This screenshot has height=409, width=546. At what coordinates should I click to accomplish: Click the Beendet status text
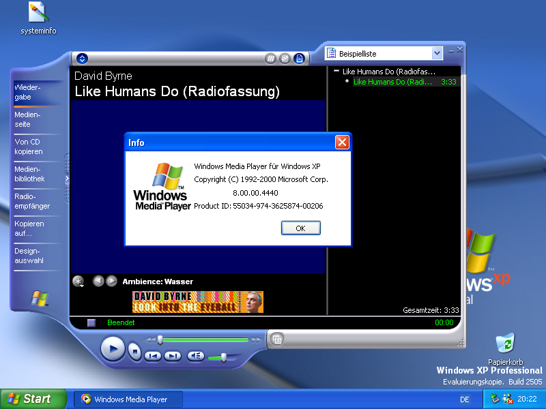121,322
